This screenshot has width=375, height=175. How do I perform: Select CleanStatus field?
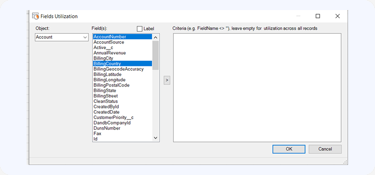[x=123, y=101]
